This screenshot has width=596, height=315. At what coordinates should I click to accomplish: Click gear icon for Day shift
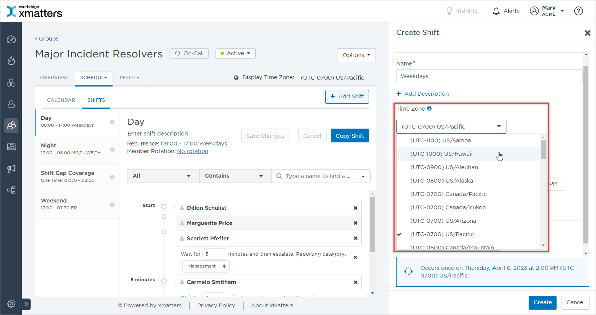coord(112,122)
